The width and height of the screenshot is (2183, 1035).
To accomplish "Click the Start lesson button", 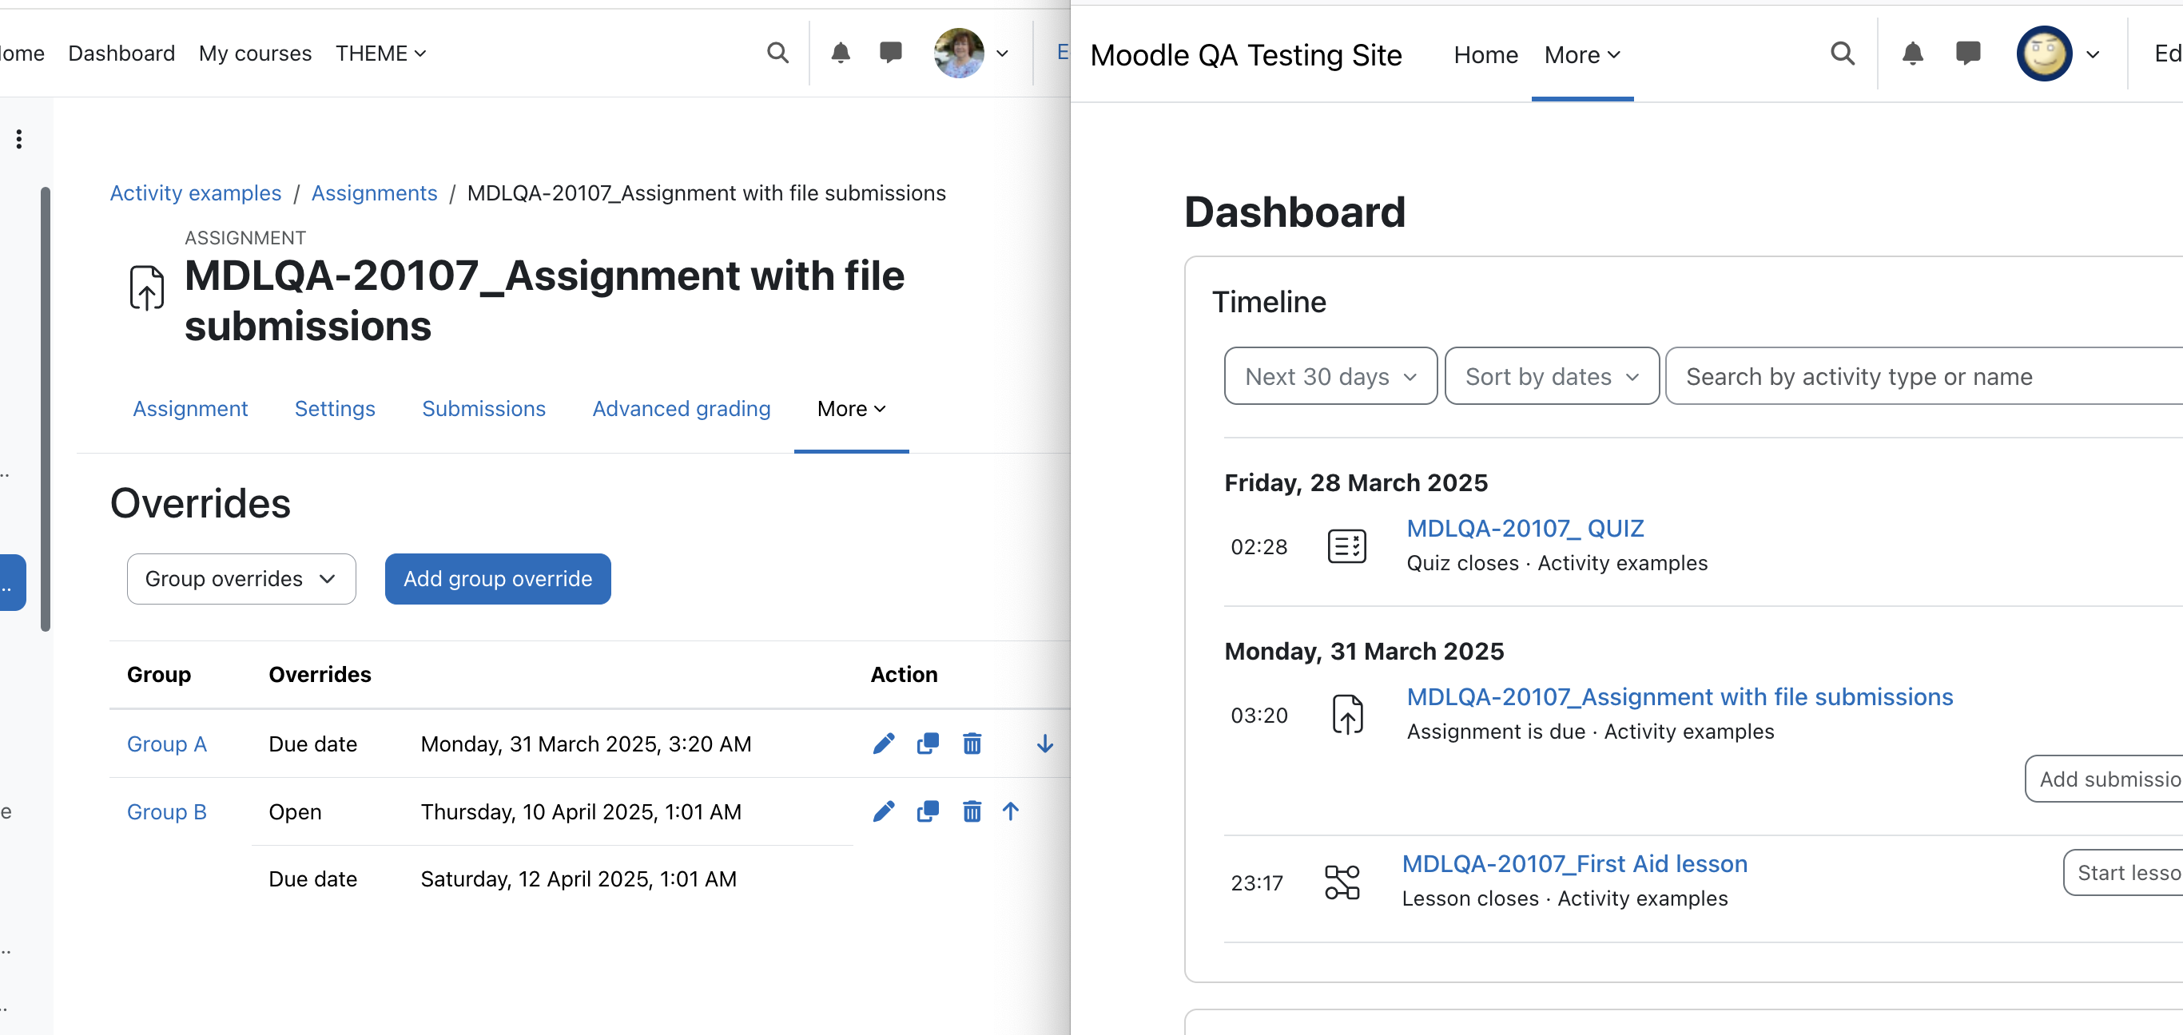I will coord(2125,871).
